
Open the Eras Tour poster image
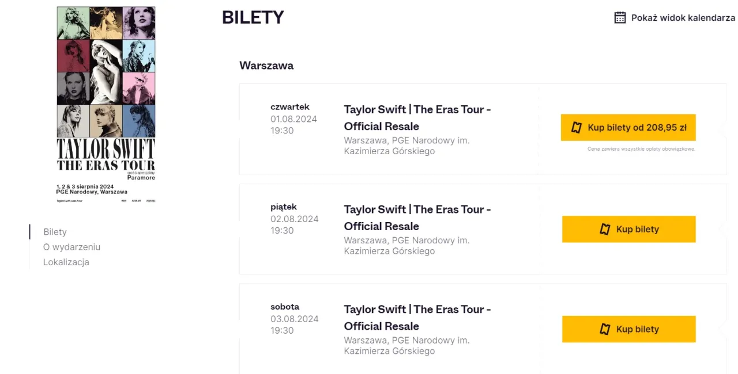click(x=106, y=105)
